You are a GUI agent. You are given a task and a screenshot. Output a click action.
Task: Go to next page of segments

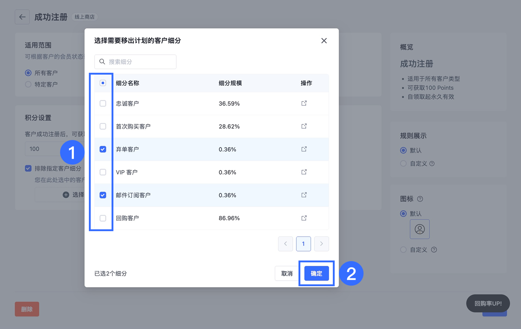321,244
